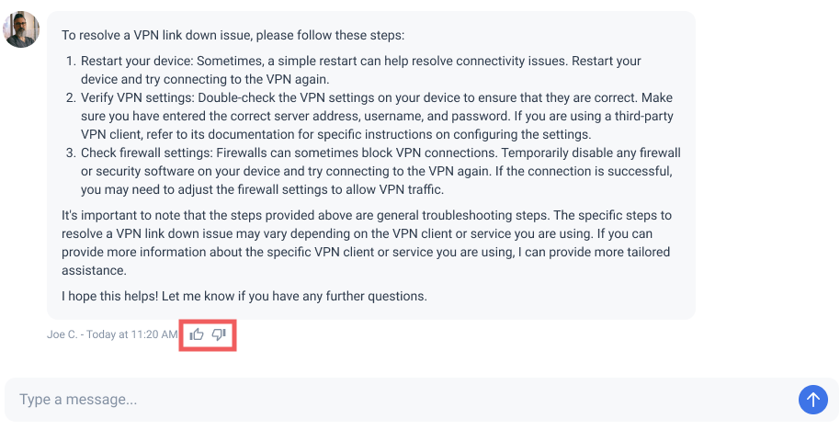
Task: Send the message with the blue arrow
Action: (812, 400)
